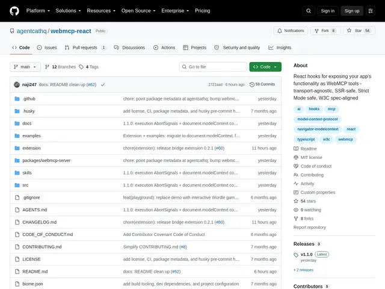The height and width of the screenshot is (289, 385).
Task: Switch to the Insights tab
Action: tap(280, 48)
